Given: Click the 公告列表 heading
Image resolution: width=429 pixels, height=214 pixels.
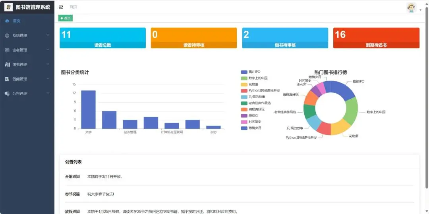Looking at the screenshot, I should pos(73,162).
